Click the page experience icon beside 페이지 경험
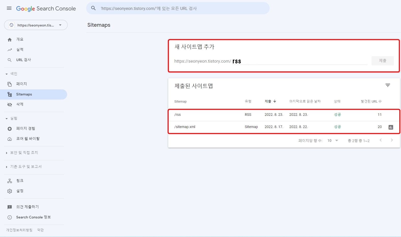This screenshot has width=401, height=237. click(10, 129)
